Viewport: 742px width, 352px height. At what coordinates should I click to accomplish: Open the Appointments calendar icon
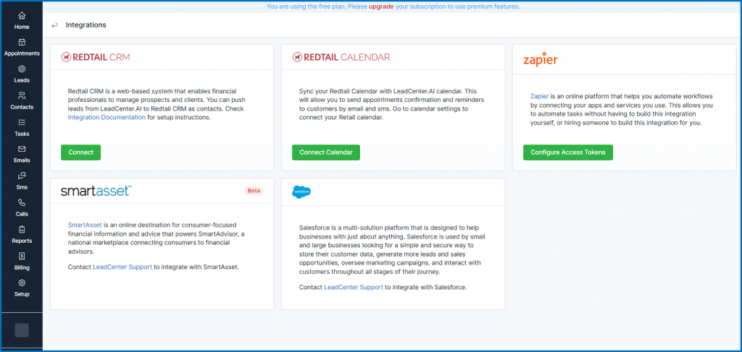tap(22, 42)
